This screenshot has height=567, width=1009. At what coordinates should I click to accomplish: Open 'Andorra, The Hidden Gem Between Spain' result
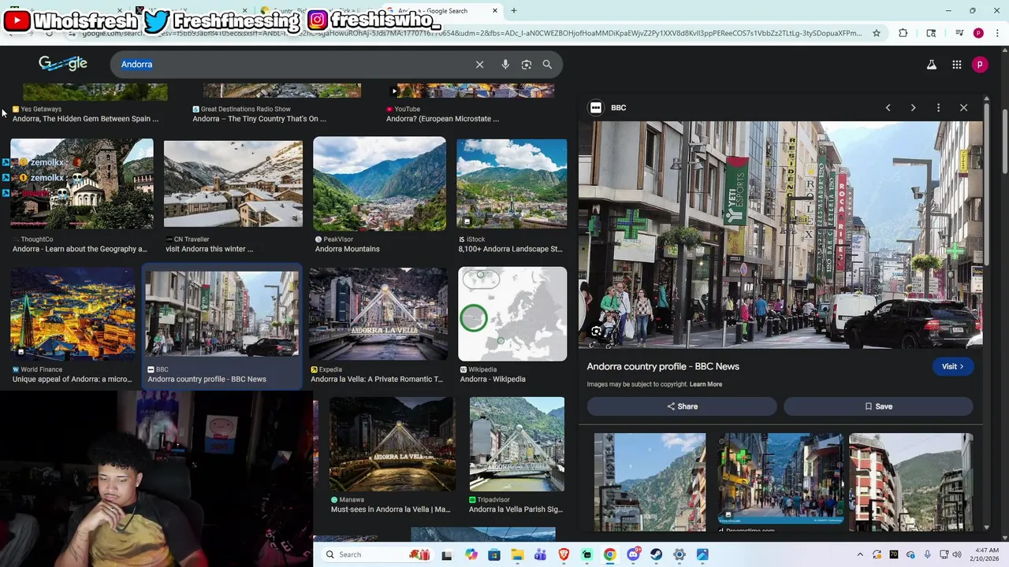click(85, 119)
